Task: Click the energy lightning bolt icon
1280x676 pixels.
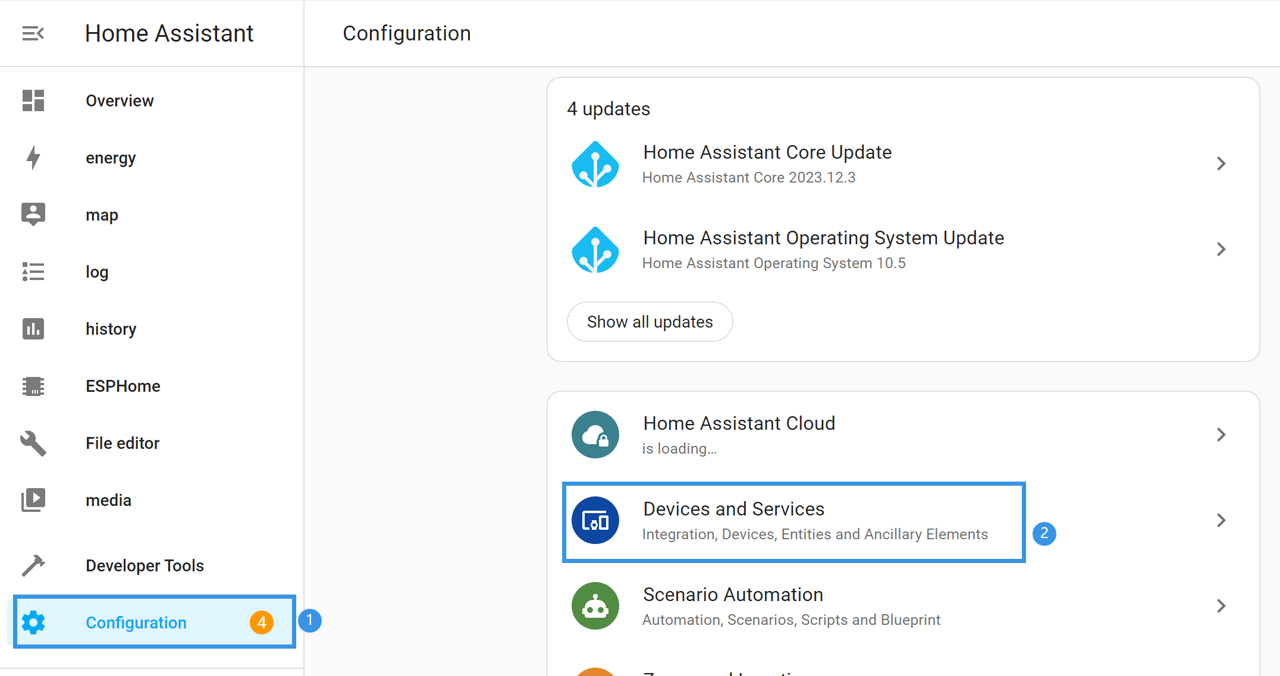Action: pos(33,158)
